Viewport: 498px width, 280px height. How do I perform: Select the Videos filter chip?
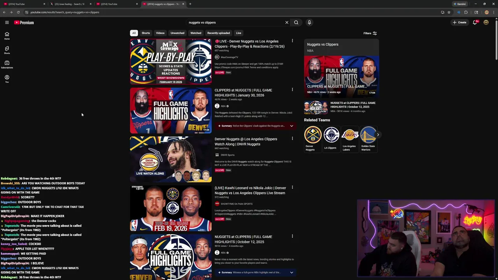pyautogui.click(x=160, y=33)
